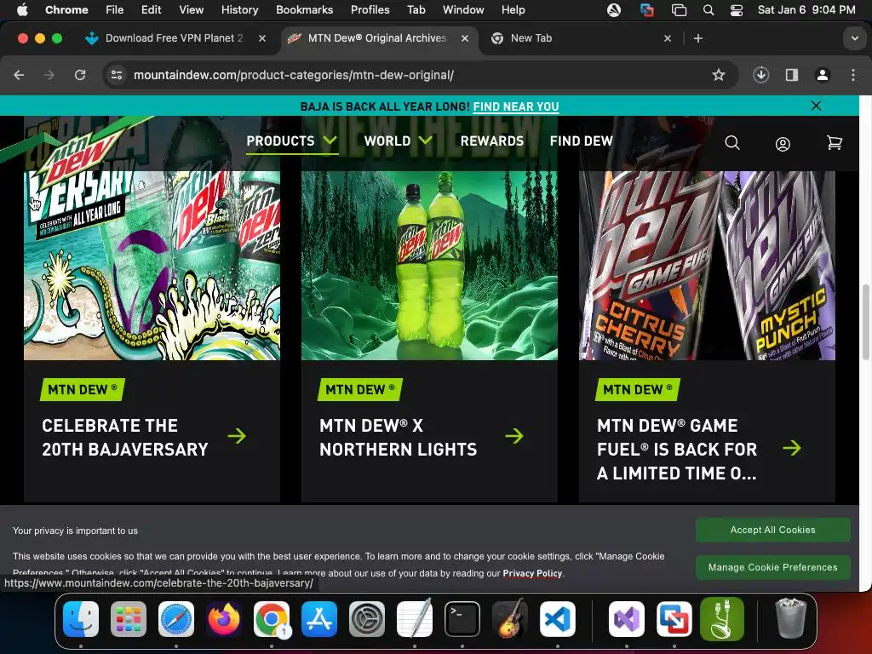Screen dimensions: 872x654
Task: Bookmark this page with the star icon
Action: click(x=719, y=75)
